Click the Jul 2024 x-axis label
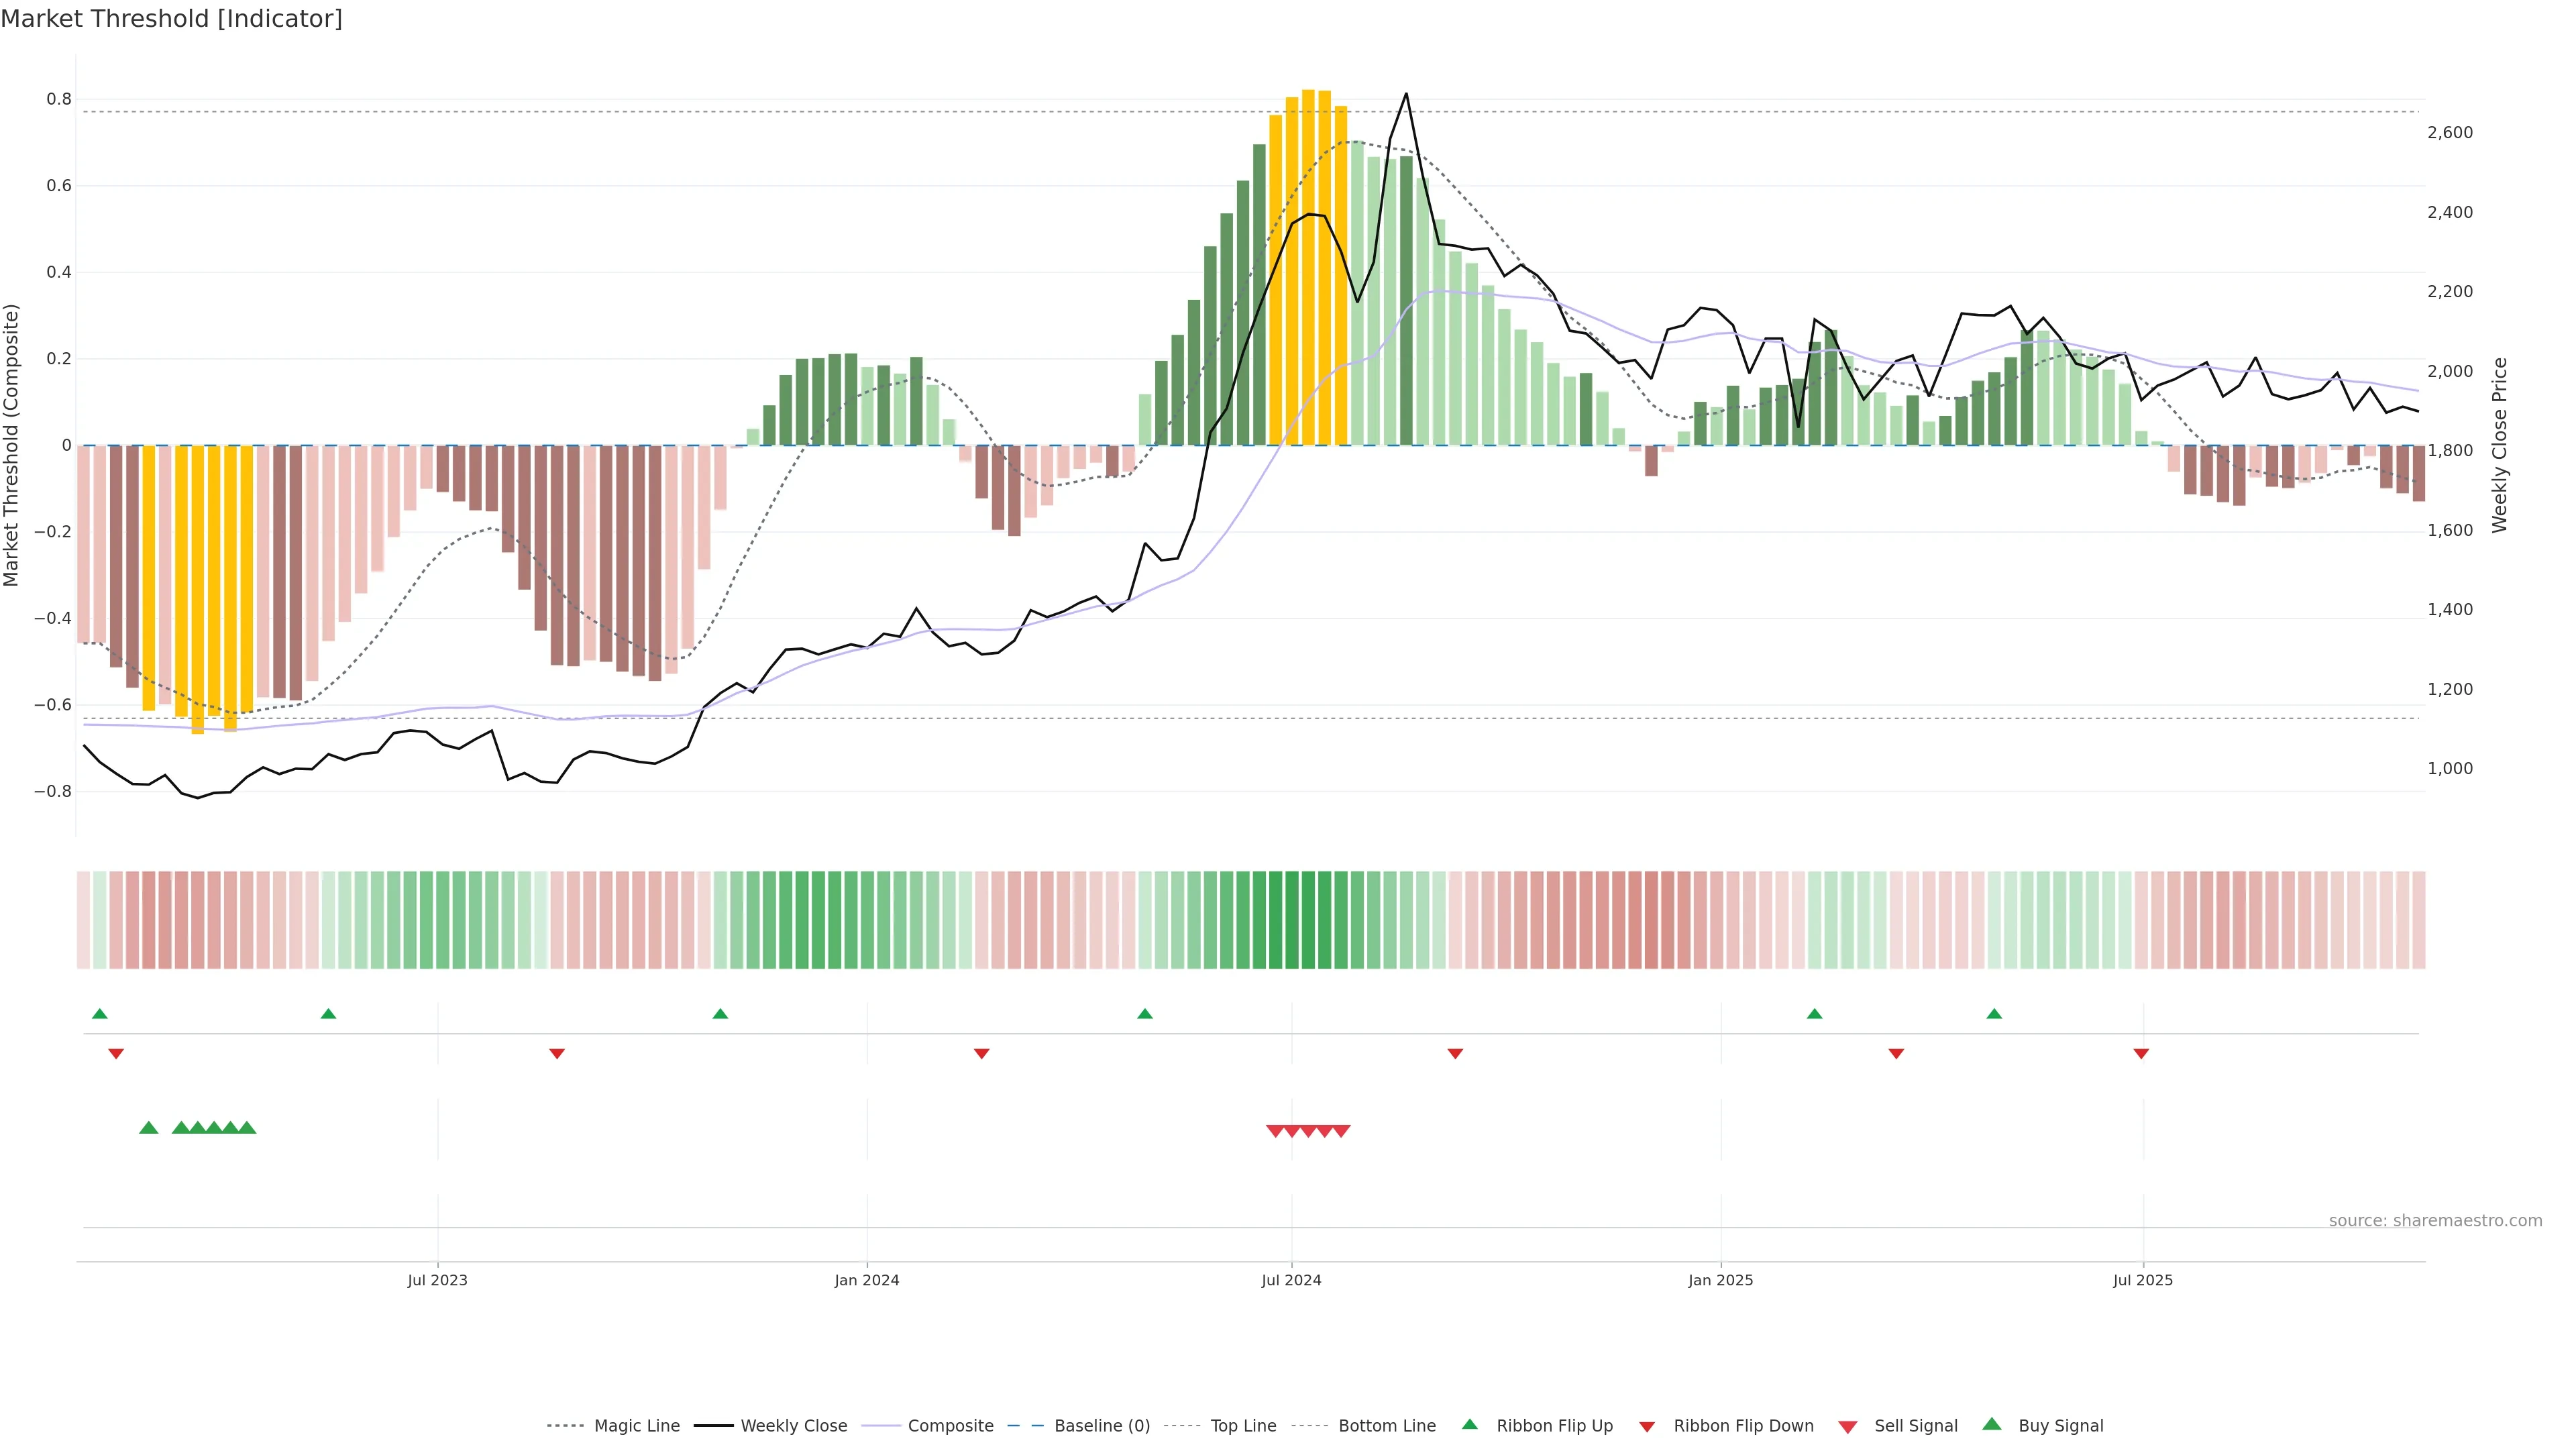Screen dimensions: 2576x1449 coord(1291,1280)
